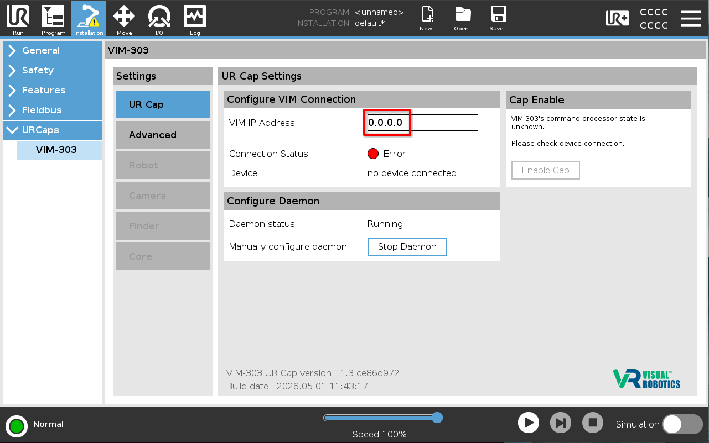
Task: Open the Program tab icon
Action: (54, 18)
